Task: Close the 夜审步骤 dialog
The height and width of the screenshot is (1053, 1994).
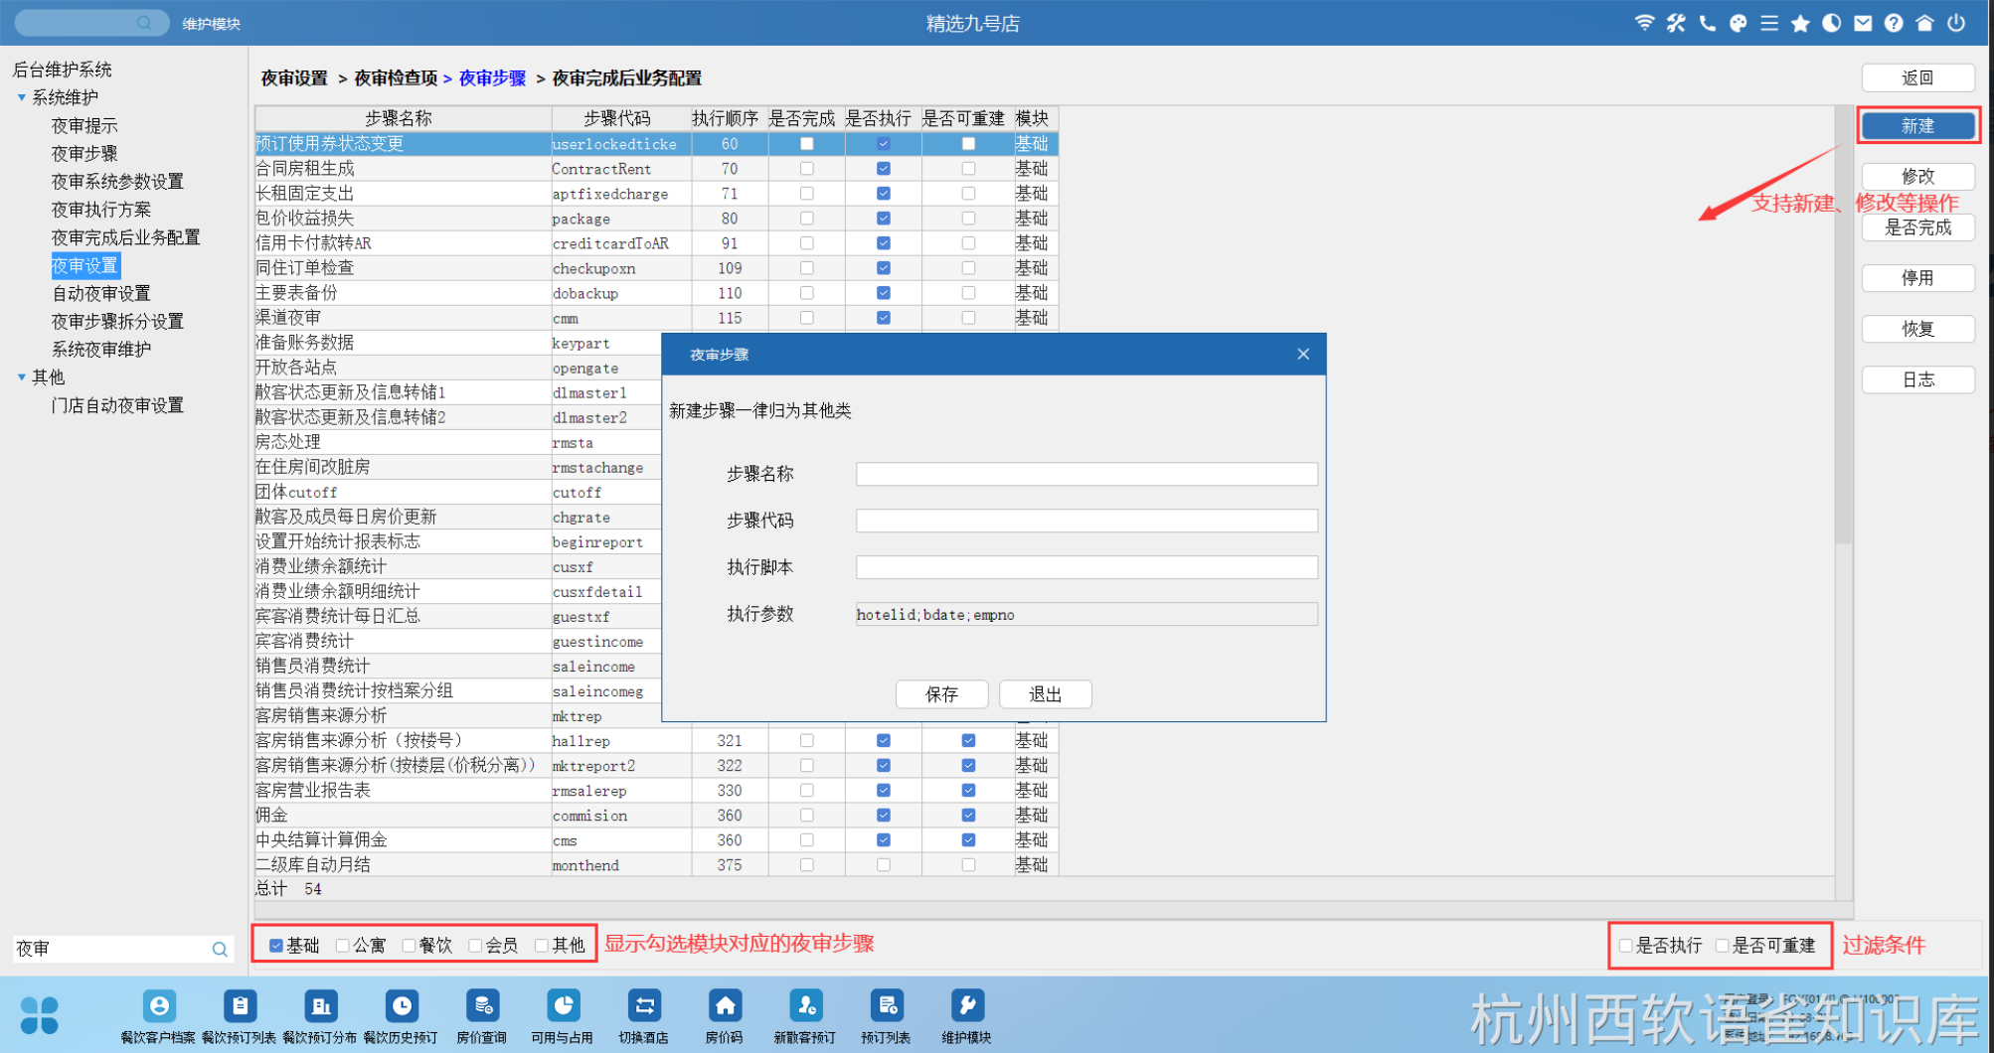Action: pyautogui.click(x=1303, y=355)
